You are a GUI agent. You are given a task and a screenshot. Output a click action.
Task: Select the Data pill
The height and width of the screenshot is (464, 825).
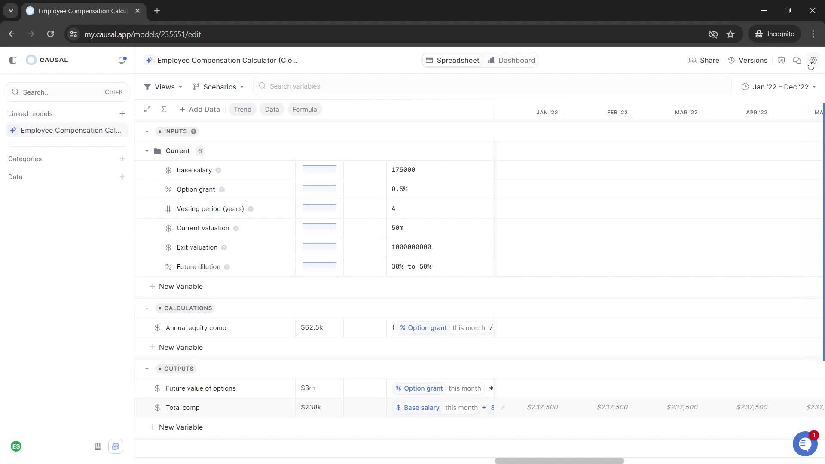[x=272, y=109]
